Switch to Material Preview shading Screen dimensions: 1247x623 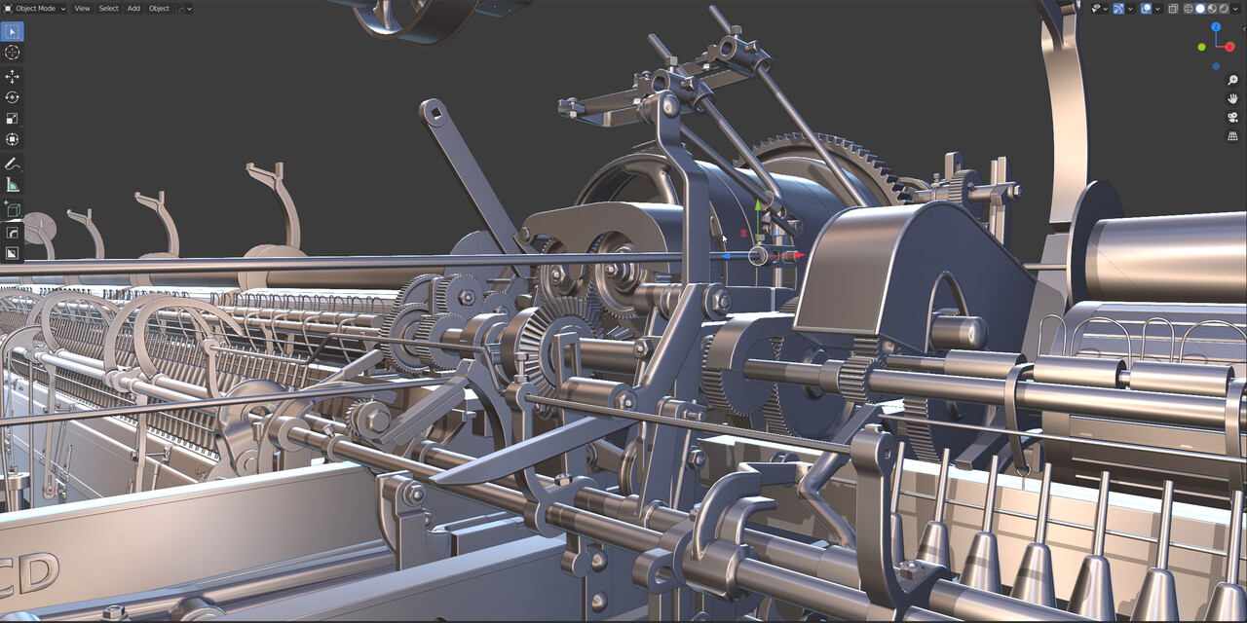(x=1212, y=9)
